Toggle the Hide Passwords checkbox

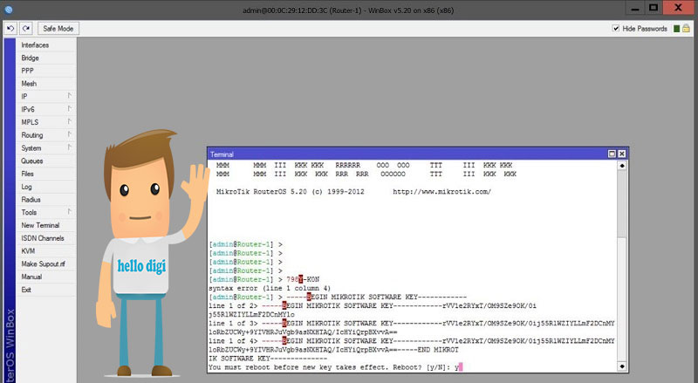pos(616,29)
